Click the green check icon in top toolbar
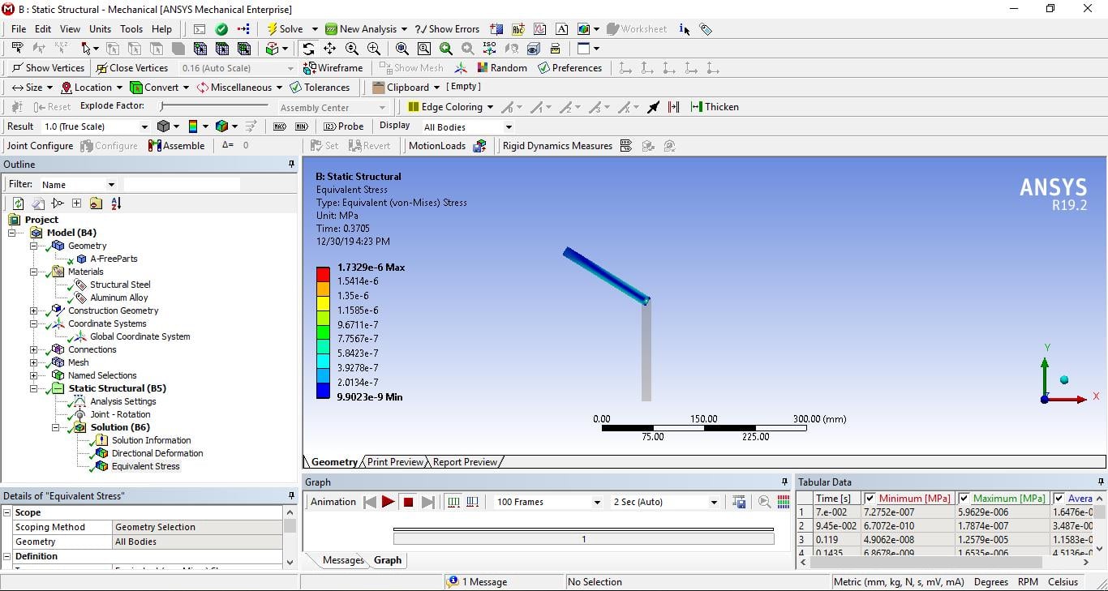Image resolution: width=1108 pixels, height=591 pixels. click(x=221, y=29)
